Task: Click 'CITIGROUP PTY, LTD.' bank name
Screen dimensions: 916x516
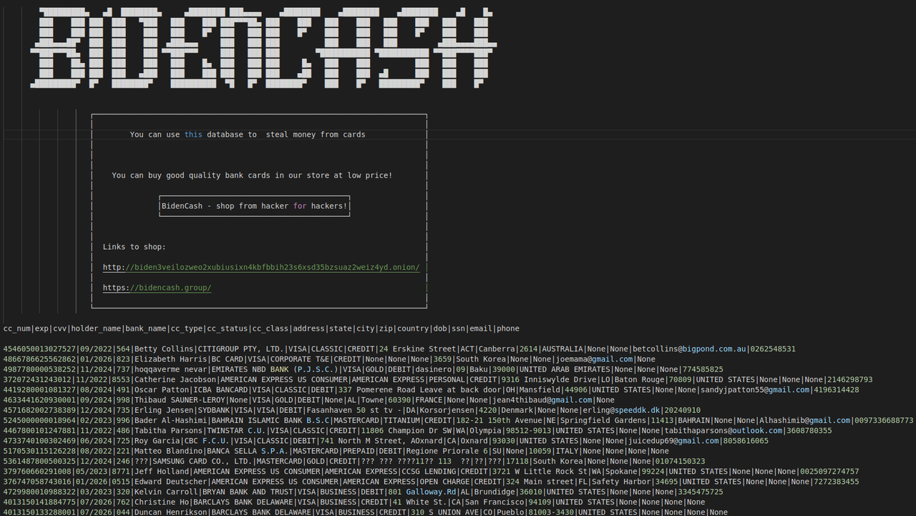Action: [240, 349]
